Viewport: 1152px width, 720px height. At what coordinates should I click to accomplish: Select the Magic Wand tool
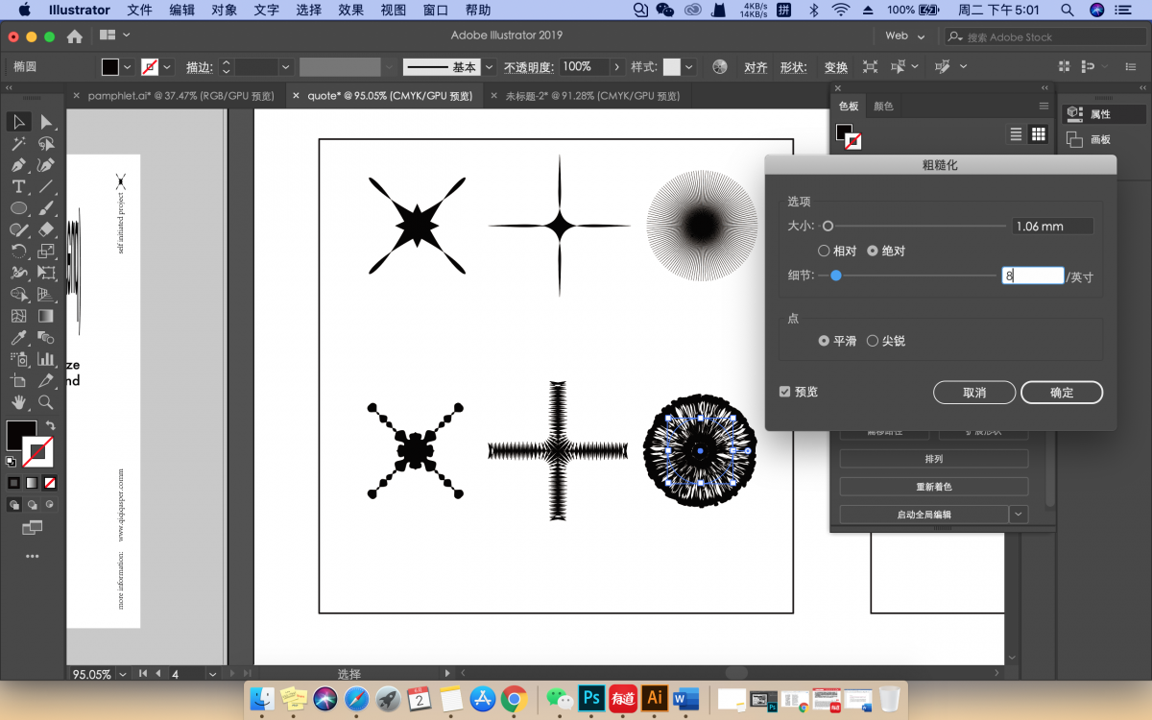(18, 144)
